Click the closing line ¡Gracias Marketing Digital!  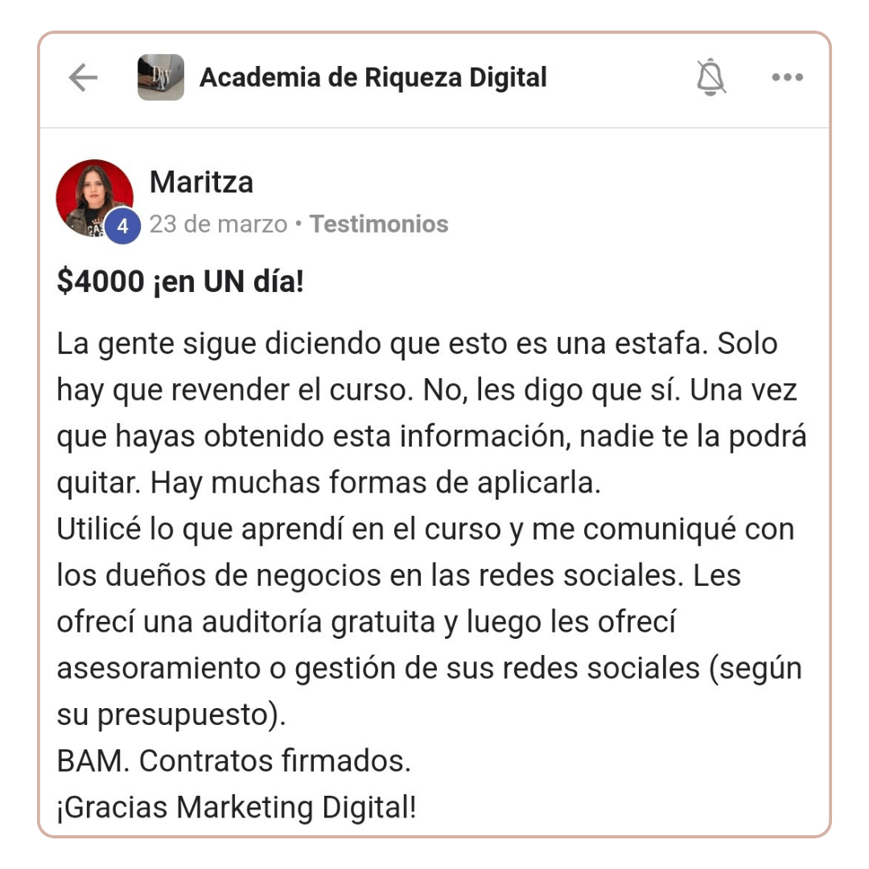[237, 807]
